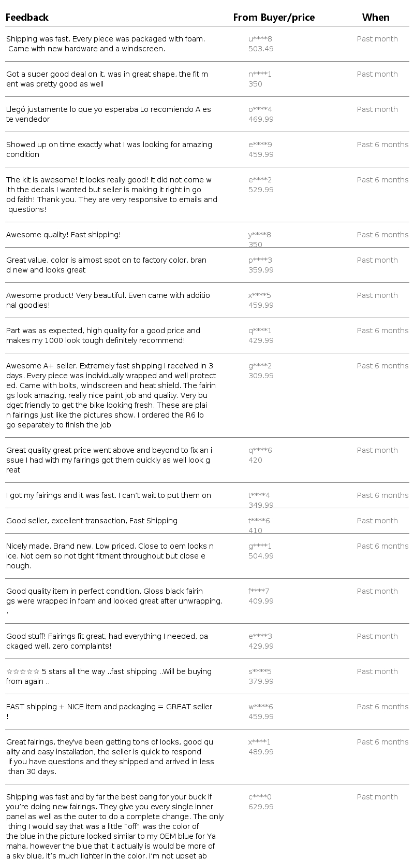Viewport: 414px width, 859px height.
Task: Select buyer w****6 username
Action: click(260, 707)
